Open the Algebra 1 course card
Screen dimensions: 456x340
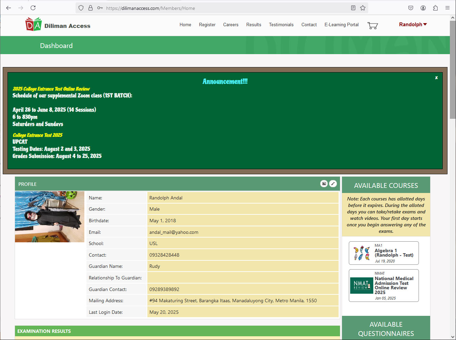[384, 253]
